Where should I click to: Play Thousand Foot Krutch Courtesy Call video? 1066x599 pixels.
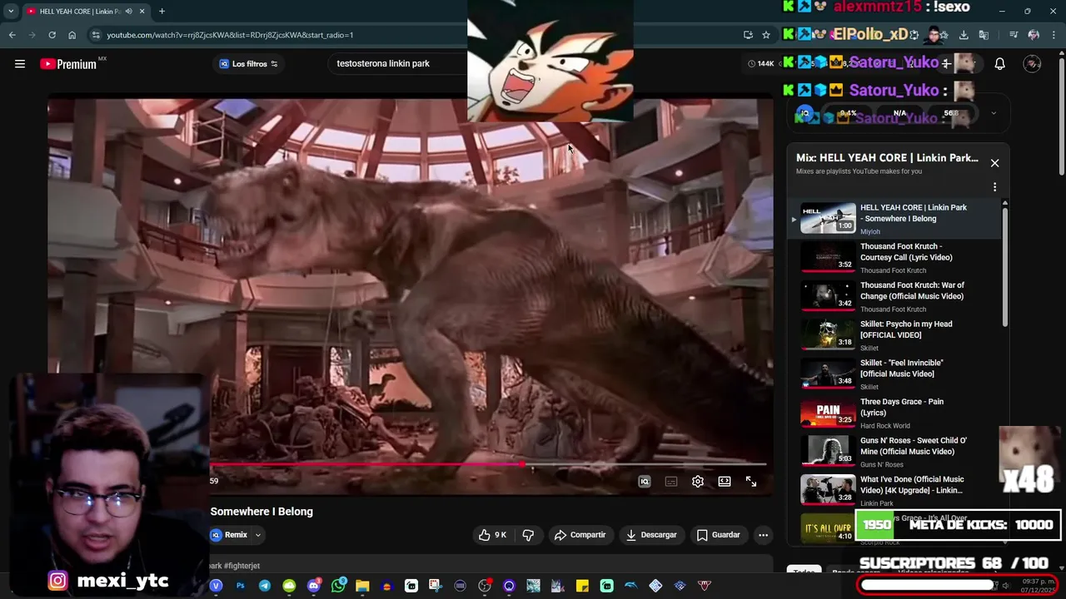tap(895, 258)
